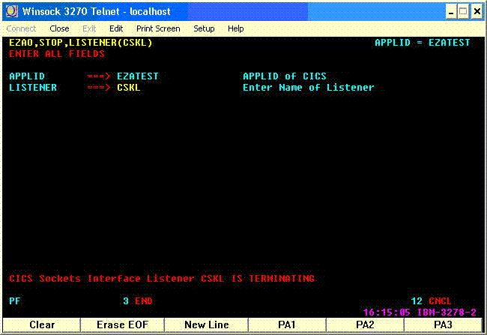
Task: Click the '12 CNCL' function key label
Action: (432, 301)
